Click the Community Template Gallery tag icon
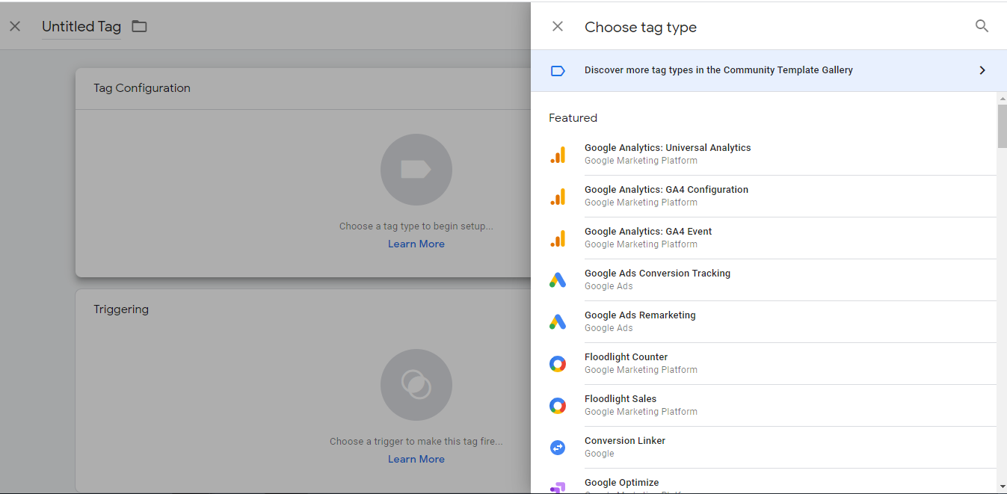The width and height of the screenshot is (1007, 494). pyautogui.click(x=558, y=70)
